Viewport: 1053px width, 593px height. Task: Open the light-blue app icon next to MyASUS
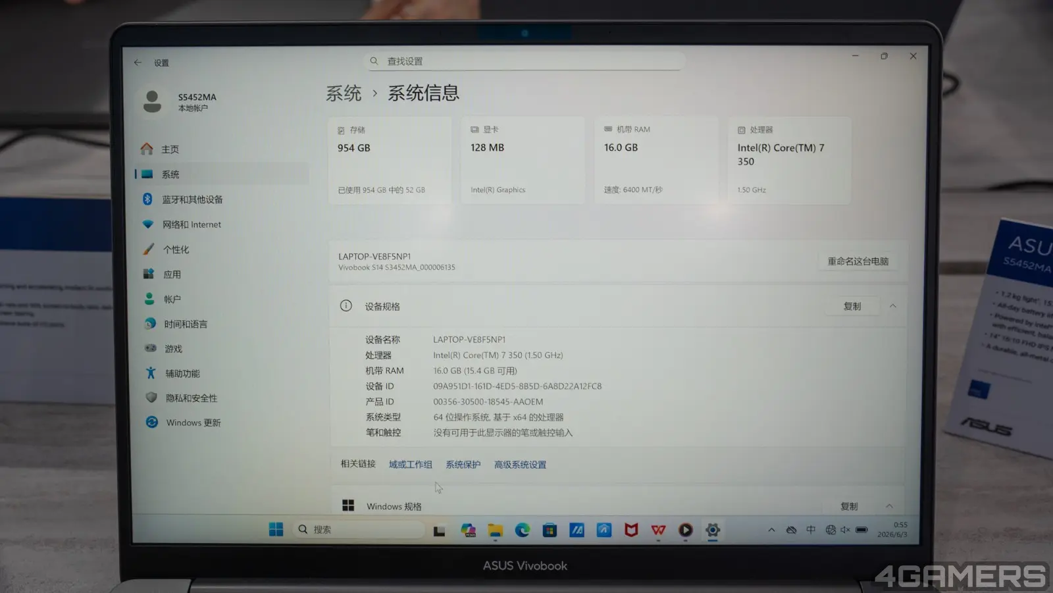(604, 530)
